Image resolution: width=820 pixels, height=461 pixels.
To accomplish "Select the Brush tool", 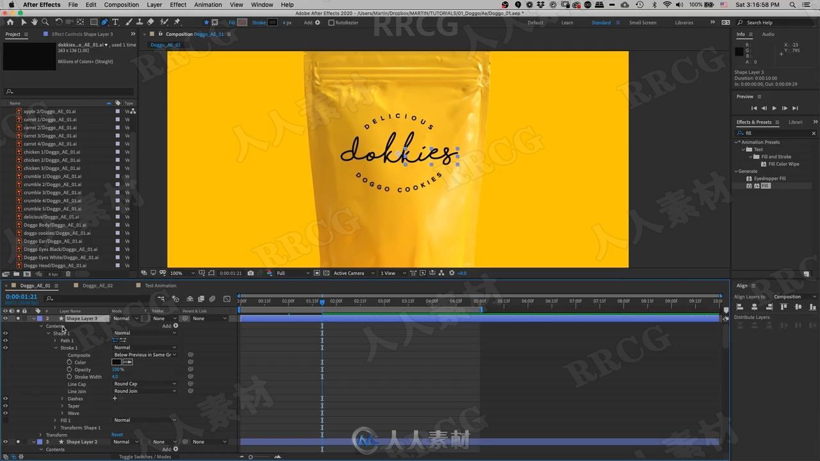I will coord(129,22).
